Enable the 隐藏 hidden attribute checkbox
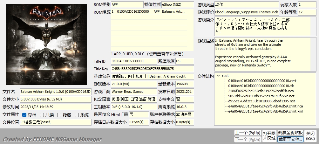The width and height of the screenshot is (319, 144). click(59, 115)
